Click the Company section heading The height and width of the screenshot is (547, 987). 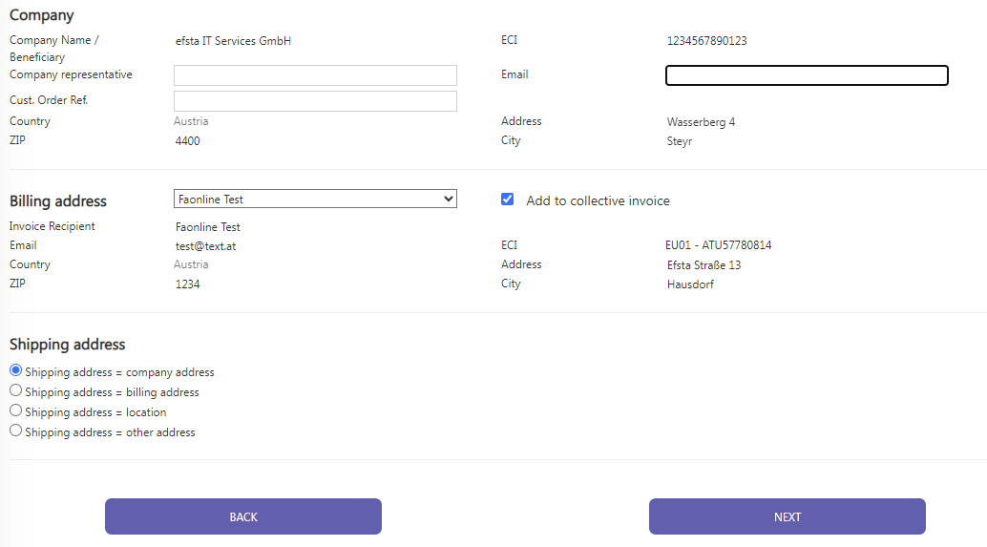(42, 15)
